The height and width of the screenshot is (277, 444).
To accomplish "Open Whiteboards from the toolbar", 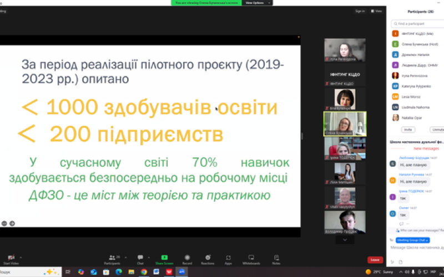I will coord(251,259).
